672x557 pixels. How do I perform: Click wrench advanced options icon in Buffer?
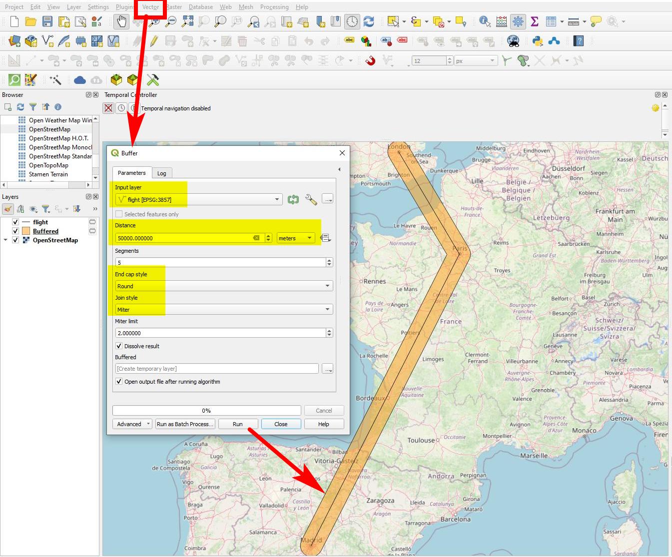point(311,200)
